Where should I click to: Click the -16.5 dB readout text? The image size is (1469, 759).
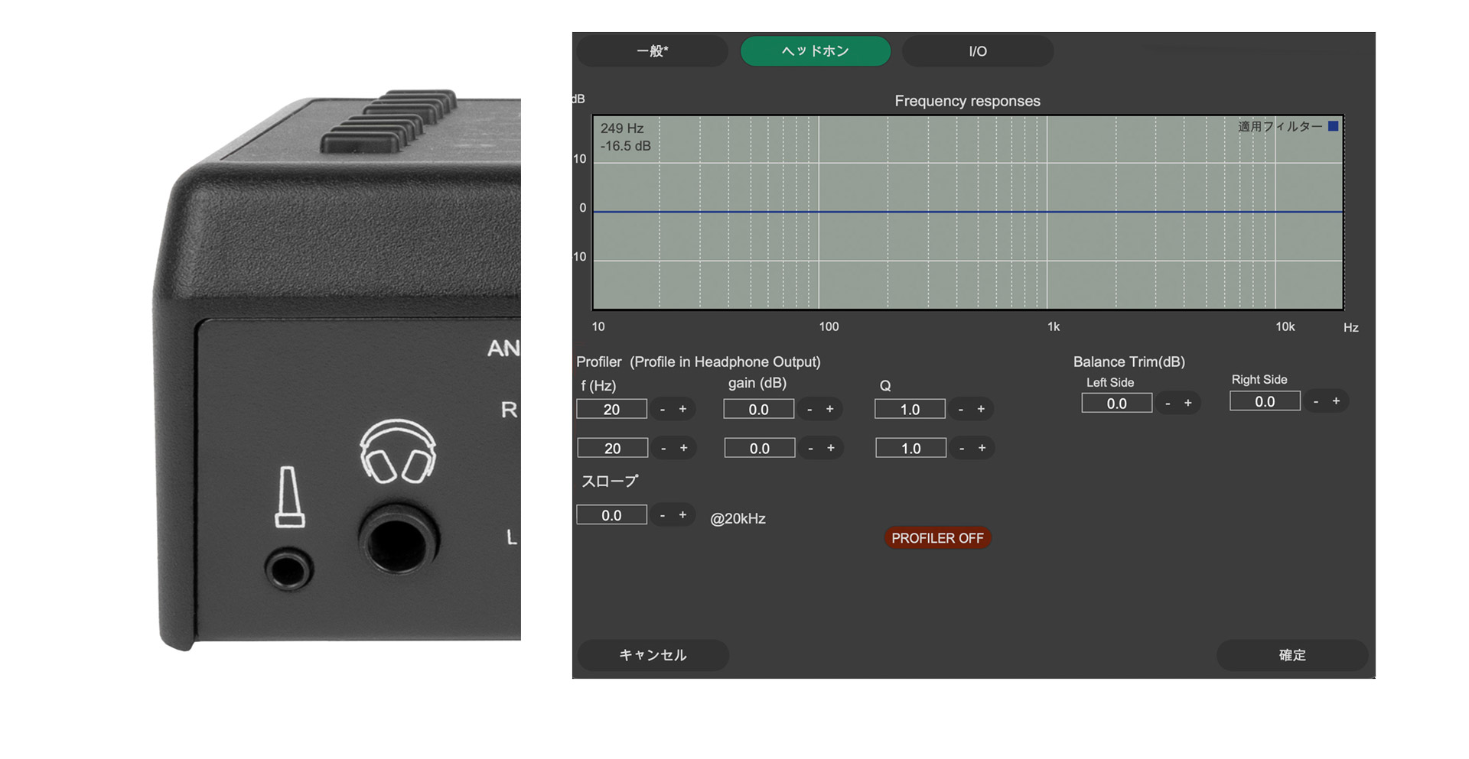626,146
